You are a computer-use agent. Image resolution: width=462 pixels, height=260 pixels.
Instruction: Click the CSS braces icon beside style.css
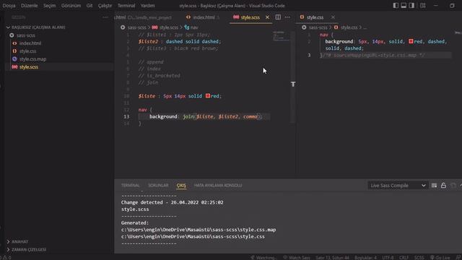[x=14, y=51]
